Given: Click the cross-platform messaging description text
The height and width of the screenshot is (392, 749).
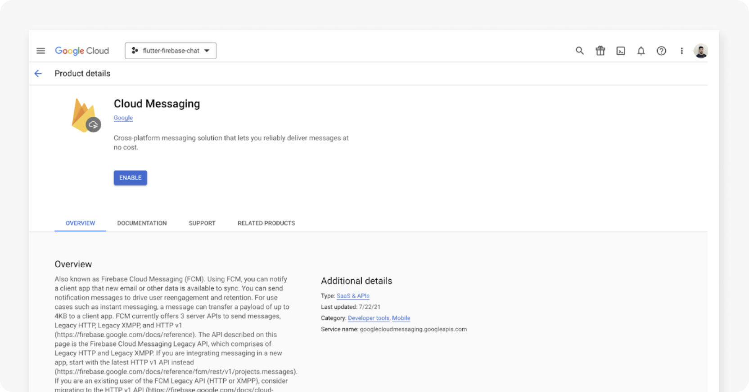Looking at the screenshot, I should point(231,142).
